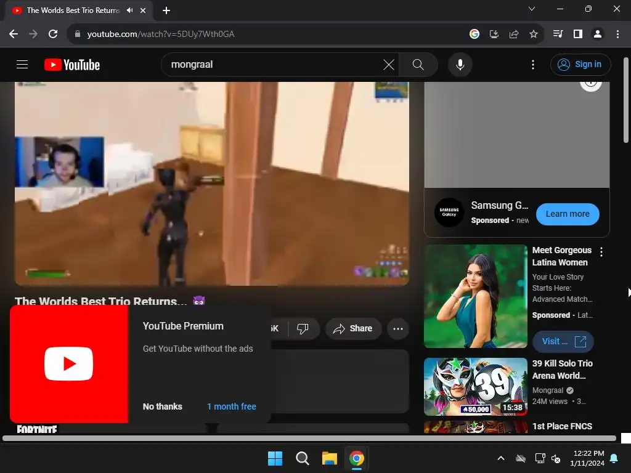631x473 pixels.
Task: Click the YouTube logo to go home
Action: (72, 65)
